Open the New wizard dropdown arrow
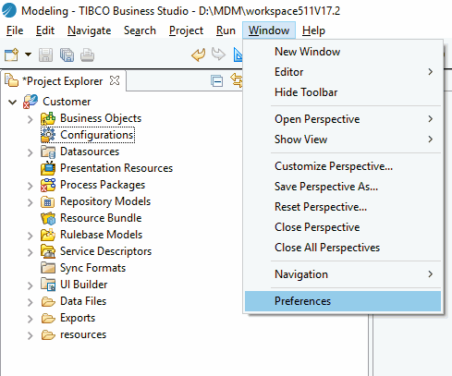This screenshot has width=452, height=376. coord(28,55)
